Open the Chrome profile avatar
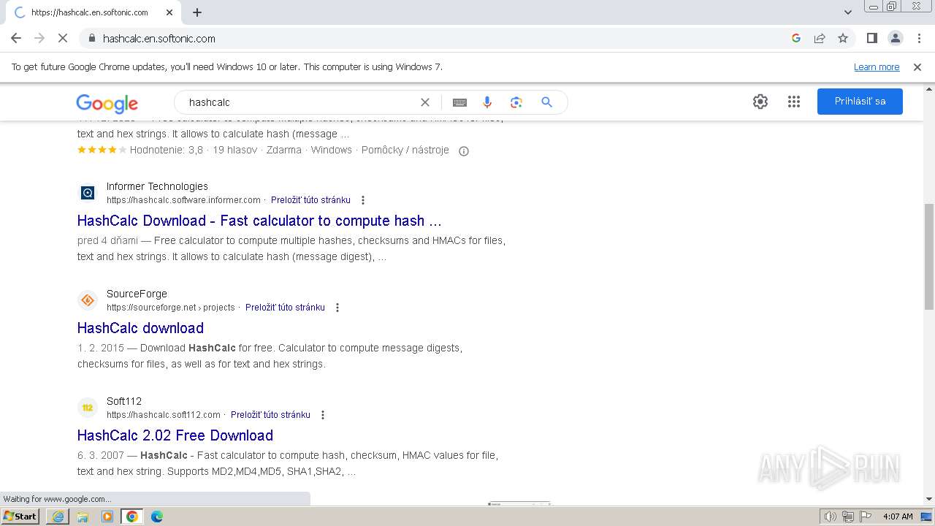 [895, 38]
